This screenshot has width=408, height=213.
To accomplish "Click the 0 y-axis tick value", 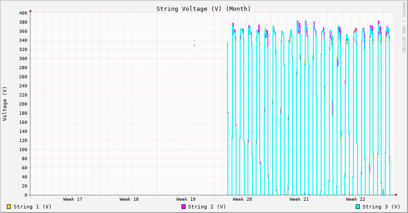I will [26, 195].
